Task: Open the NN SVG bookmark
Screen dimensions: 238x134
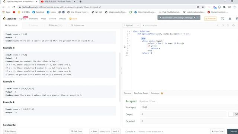Action: 97,12
